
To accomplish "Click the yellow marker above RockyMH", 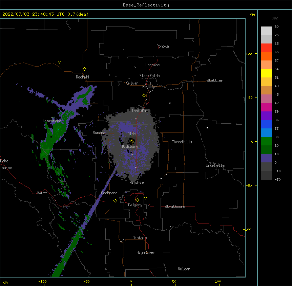I will 85,69.
